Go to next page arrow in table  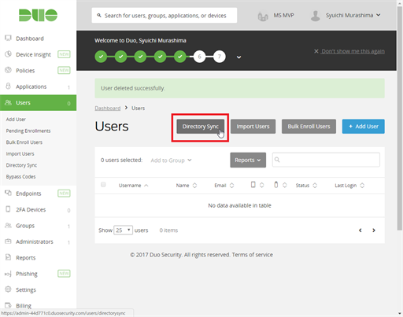click(374, 230)
